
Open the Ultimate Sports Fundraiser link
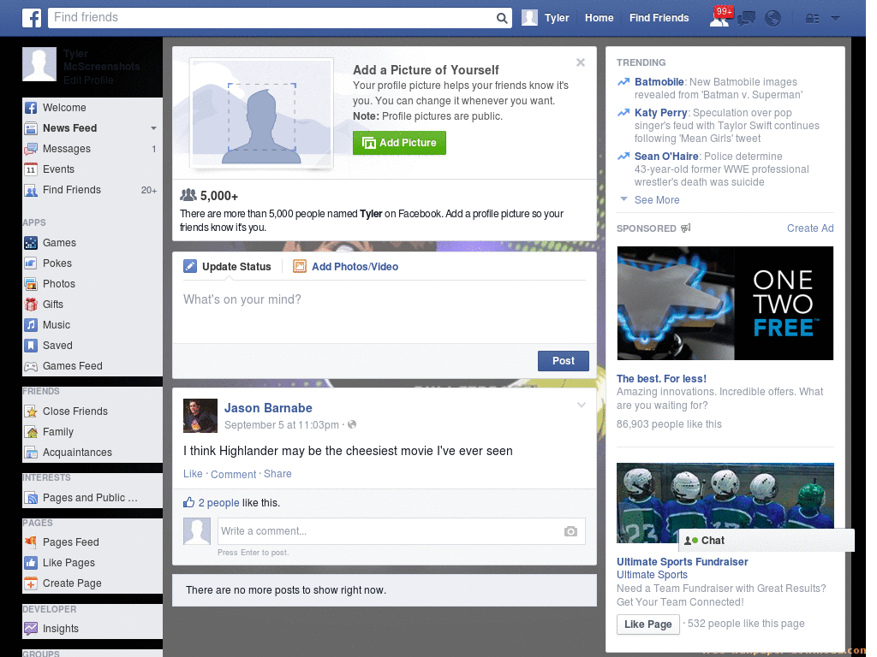click(x=682, y=562)
